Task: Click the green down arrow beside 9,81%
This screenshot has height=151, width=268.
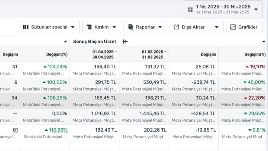Action: pos(250,130)
